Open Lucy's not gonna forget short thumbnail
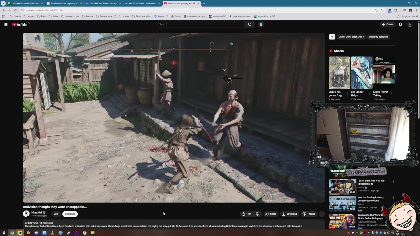The height and width of the screenshot is (236, 420). point(339,72)
